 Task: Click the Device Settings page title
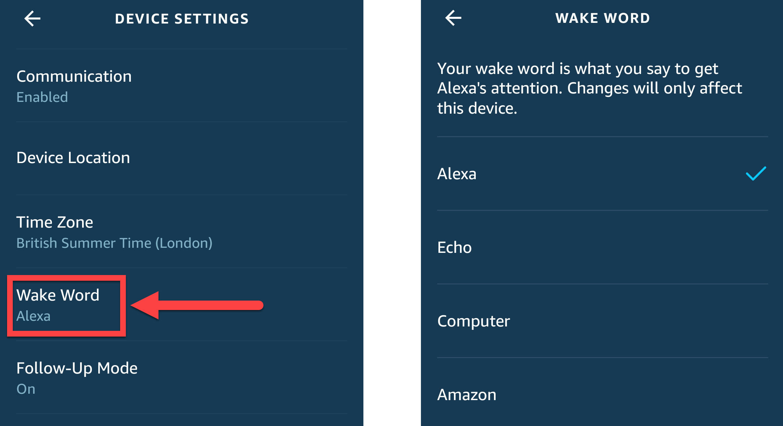pyautogui.click(x=182, y=19)
